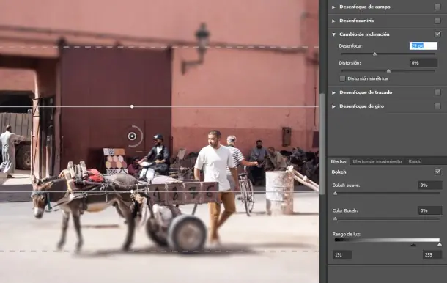Image resolution: width=447 pixels, height=283 pixels.
Task: Collapse the Cambio de inclinación section
Action: [333, 34]
